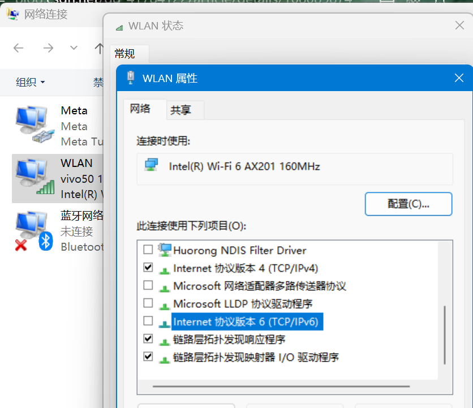Enable Internet 协议版本 6 (TCP/IPv6) checkbox
Image resolution: width=473 pixels, height=408 pixels.
pos(148,321)
